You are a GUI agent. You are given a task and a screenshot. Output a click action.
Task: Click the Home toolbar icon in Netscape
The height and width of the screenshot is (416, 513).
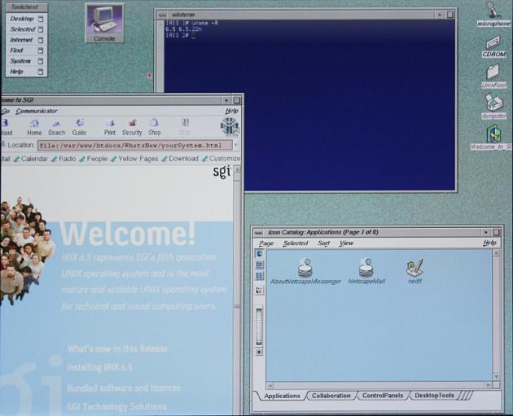coord(34,127)
